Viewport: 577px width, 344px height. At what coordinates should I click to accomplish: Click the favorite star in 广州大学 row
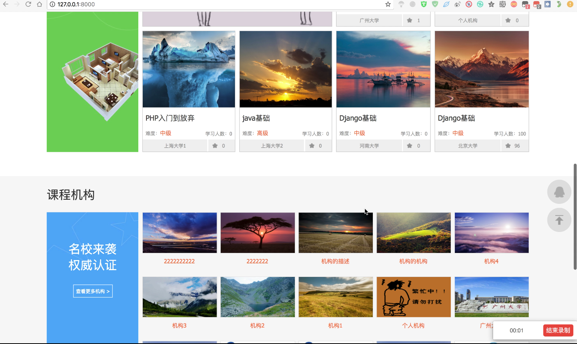[x=410, y=20]
